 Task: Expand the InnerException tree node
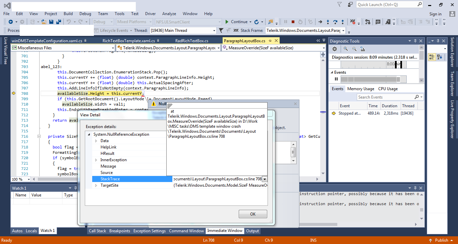click(x=96, y=160)
